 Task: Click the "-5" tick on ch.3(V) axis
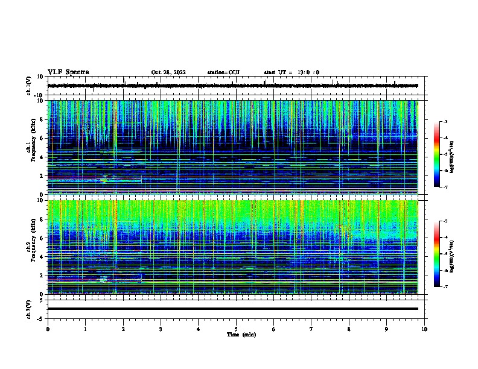(x=41, y=319)
